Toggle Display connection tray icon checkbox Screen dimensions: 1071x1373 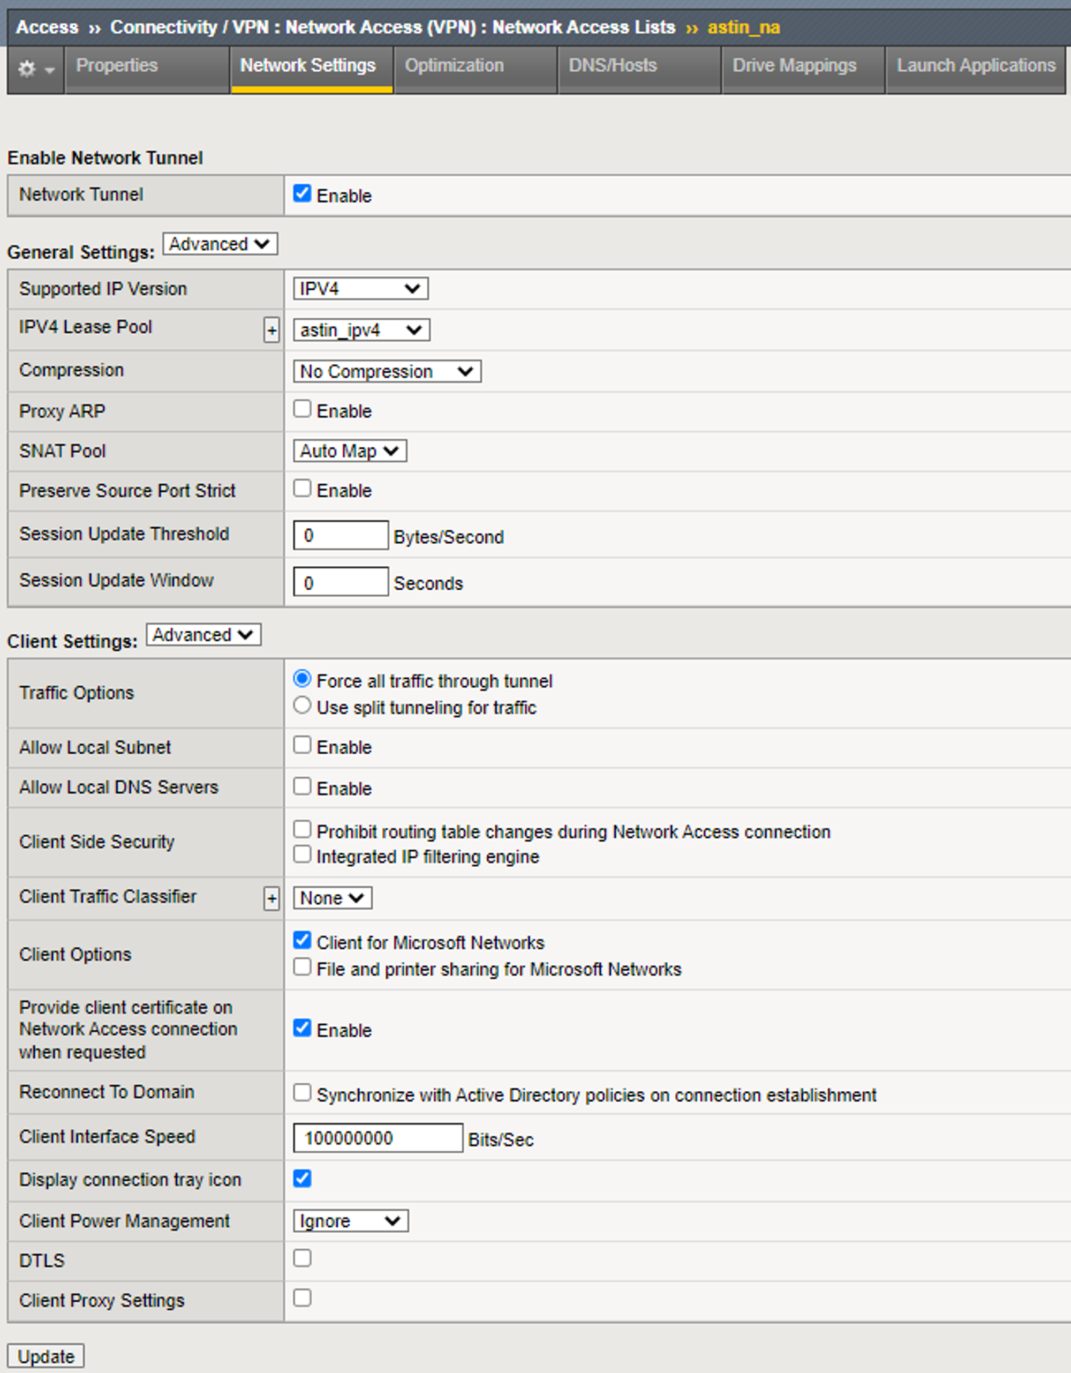click(x=303, y=1179)
